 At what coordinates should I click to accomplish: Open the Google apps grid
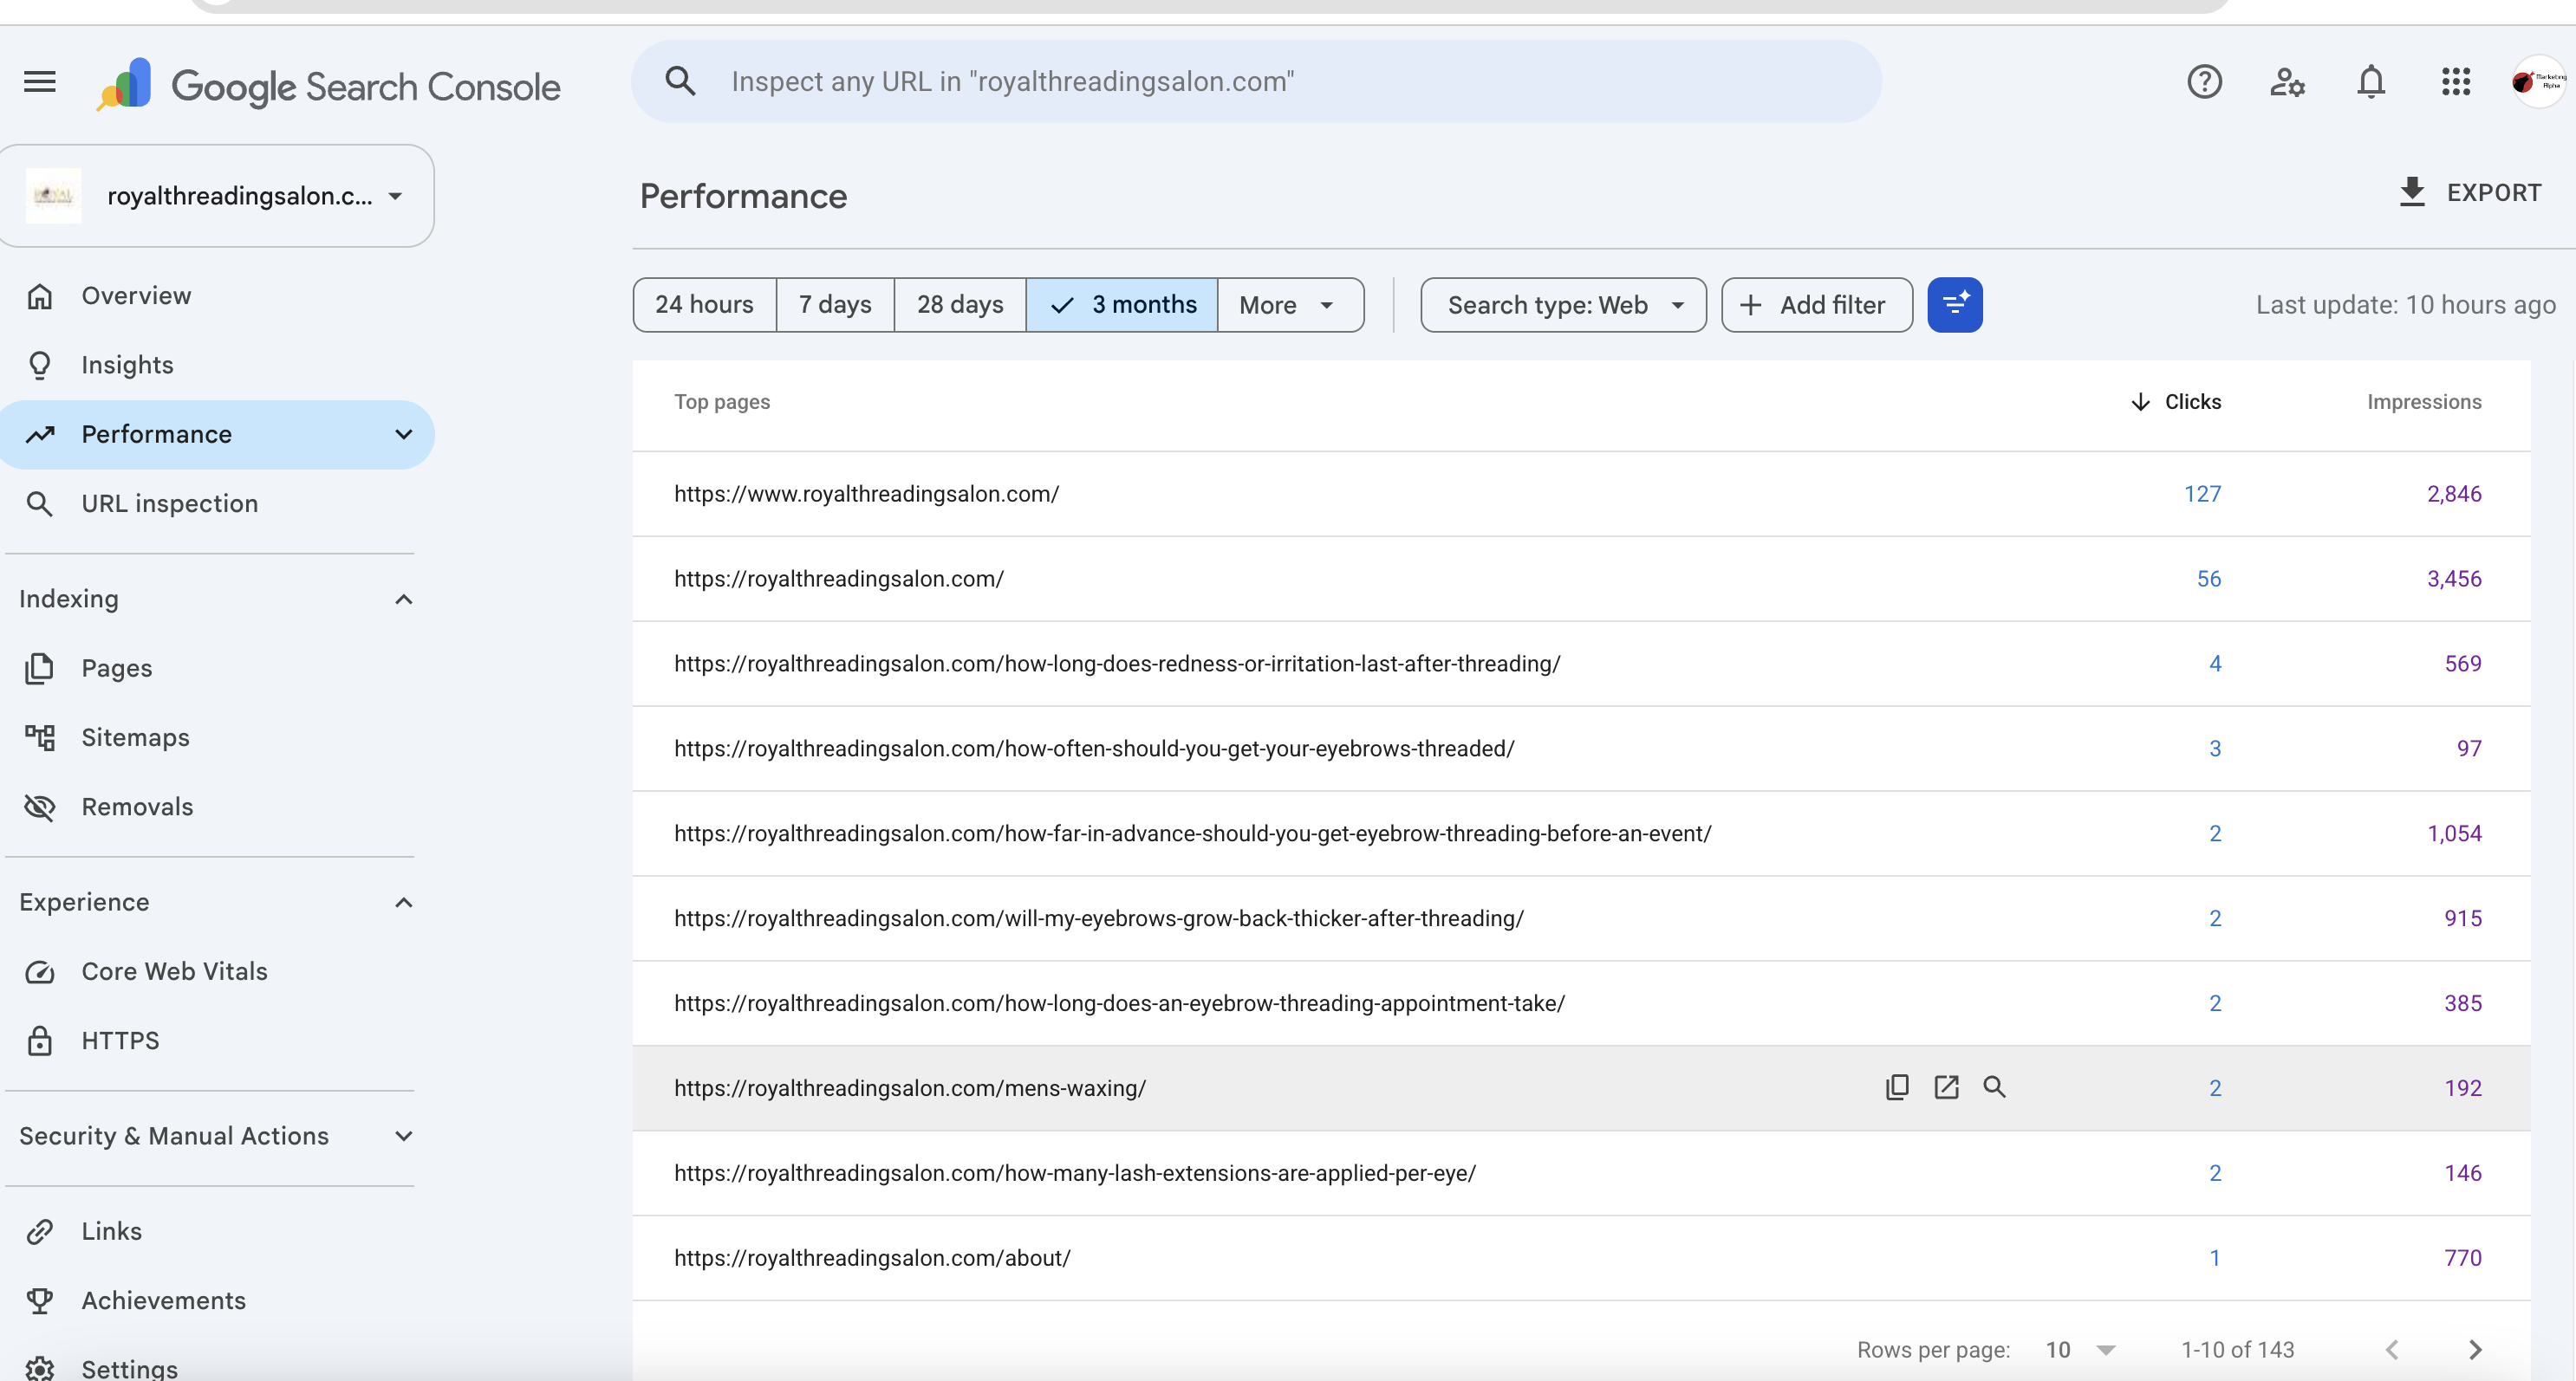(x=2456, y=82)
